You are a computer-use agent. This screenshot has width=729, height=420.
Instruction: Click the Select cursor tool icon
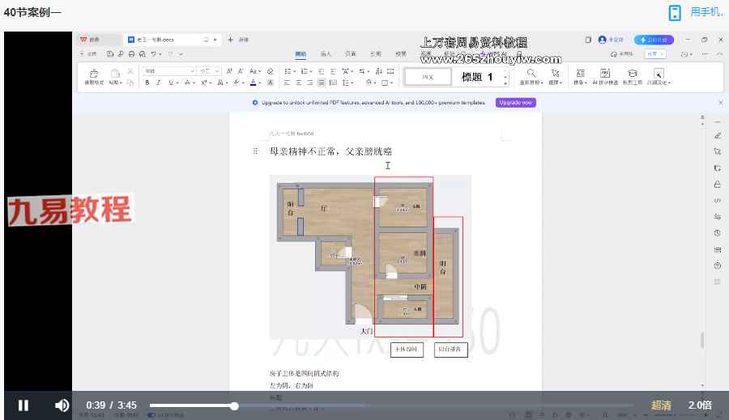(555, 73)
